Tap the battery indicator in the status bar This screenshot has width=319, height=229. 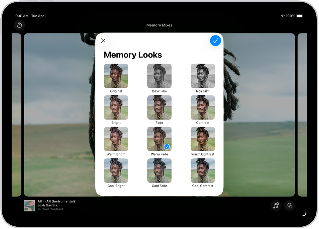click(x=300, y=16)
